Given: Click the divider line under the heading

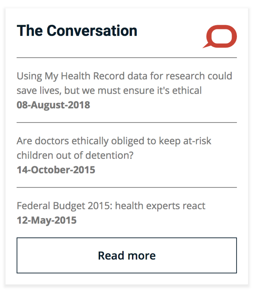Looking at the screenshot, I should [x=127, y=58].
